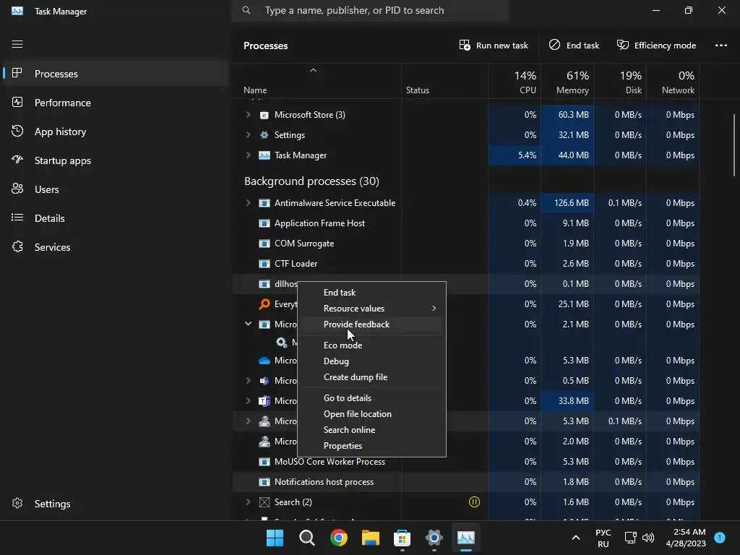Open the volume control in tray
The width and height of the screenshot is (740, 555).
click(x=648, y=538)
